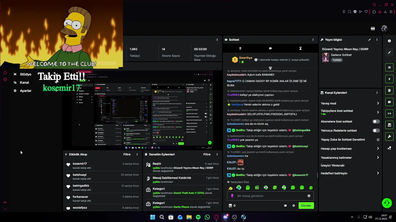
Task: Open the emoji picker in message box
Action: tap(309, 196)
